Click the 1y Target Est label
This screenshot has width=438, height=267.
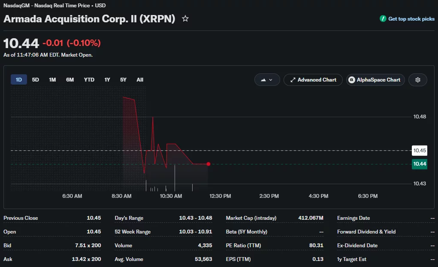(352, 259)
